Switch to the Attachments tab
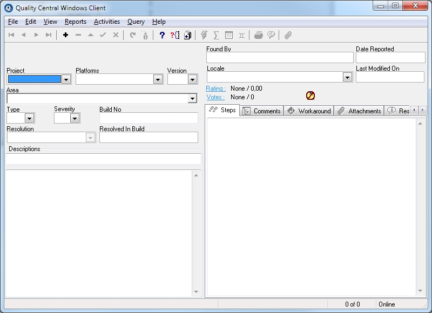Viewport: 432px width, 313px height. click(x=359, y=111)
